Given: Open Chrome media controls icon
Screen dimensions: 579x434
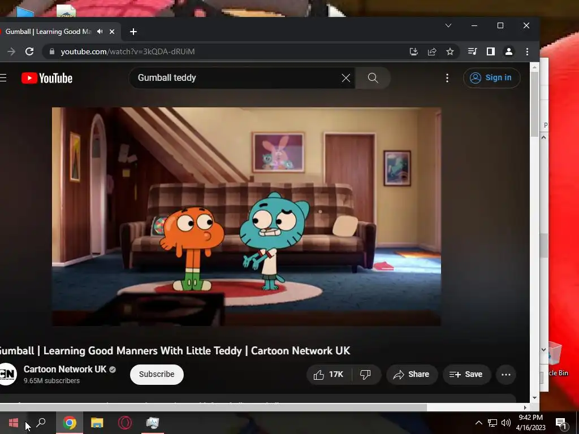Looking at the screenshot, I should tap(472, 51).
